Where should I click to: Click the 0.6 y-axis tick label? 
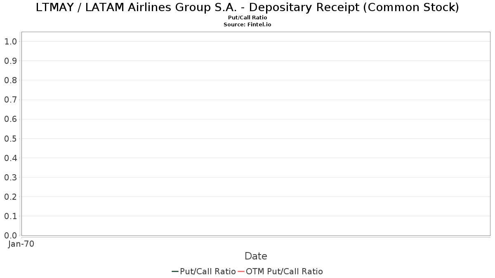[x=10, y=119]
